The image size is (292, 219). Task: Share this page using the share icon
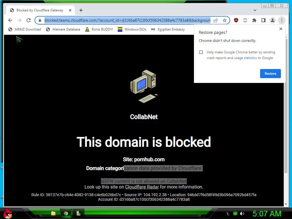pyautogui.click(x=216, y=20)
